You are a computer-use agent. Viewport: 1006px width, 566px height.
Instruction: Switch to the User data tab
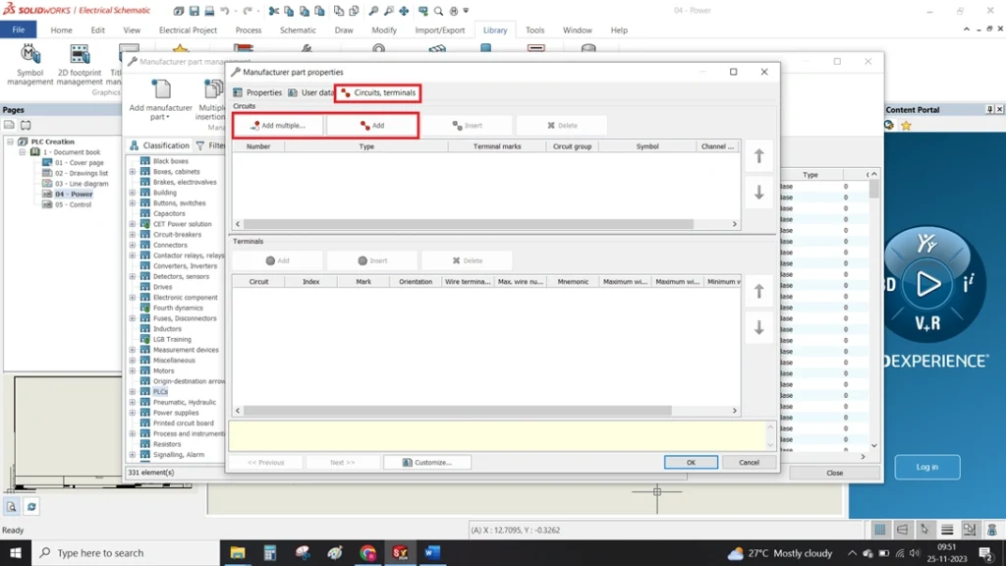(x=310, y=92)
